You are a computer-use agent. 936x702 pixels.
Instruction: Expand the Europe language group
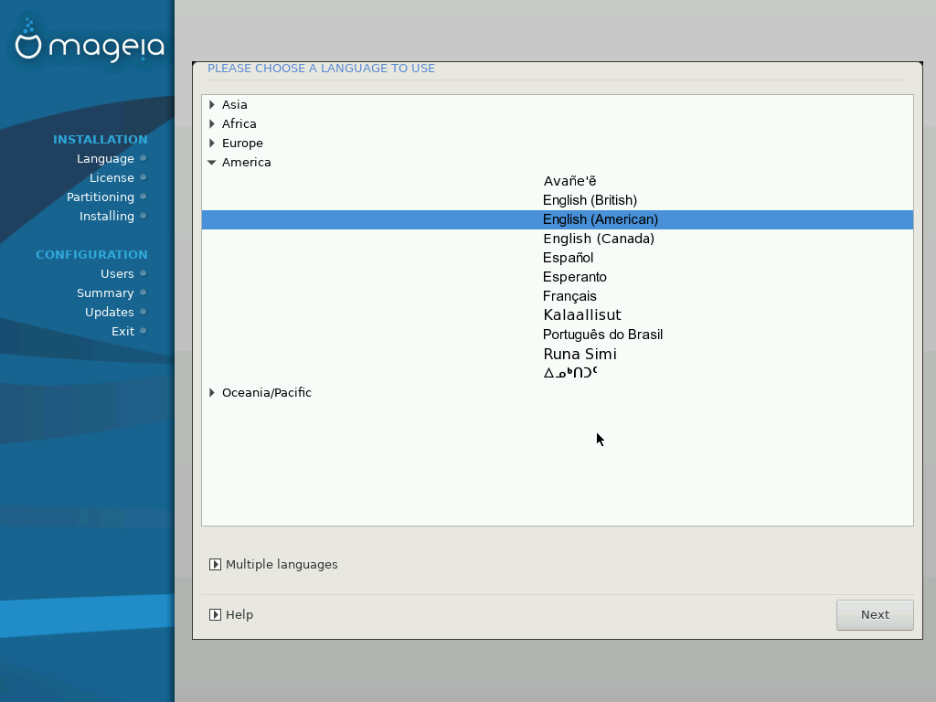tap(212, 144)
